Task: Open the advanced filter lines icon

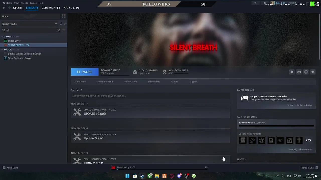Action: tap(64, 30)
